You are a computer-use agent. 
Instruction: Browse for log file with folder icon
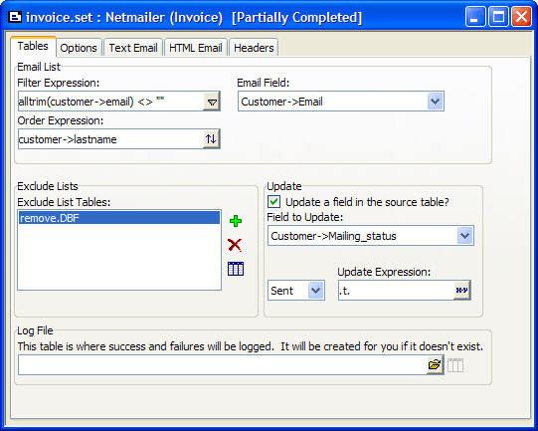(435, 364)
